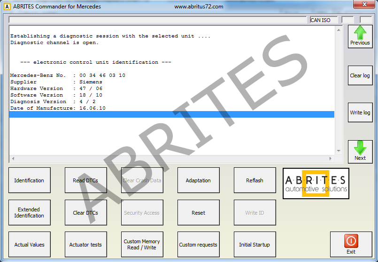The image size is (378, 262).
Task: Read DTCs from the unit
Action: pyautogui.click(x=86, y=180)
